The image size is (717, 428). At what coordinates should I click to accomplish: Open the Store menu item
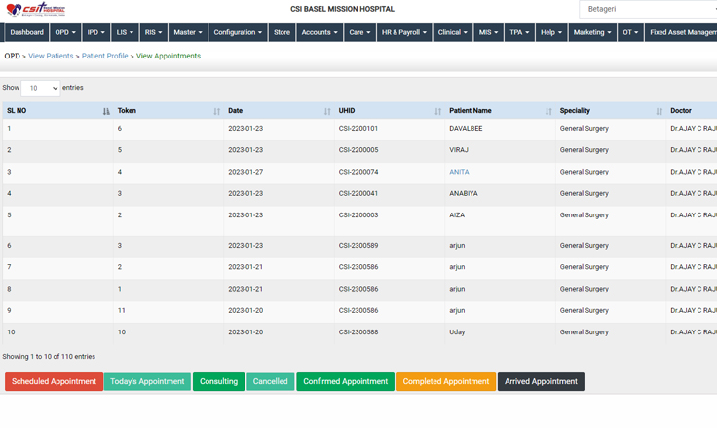tap(282, 32)
